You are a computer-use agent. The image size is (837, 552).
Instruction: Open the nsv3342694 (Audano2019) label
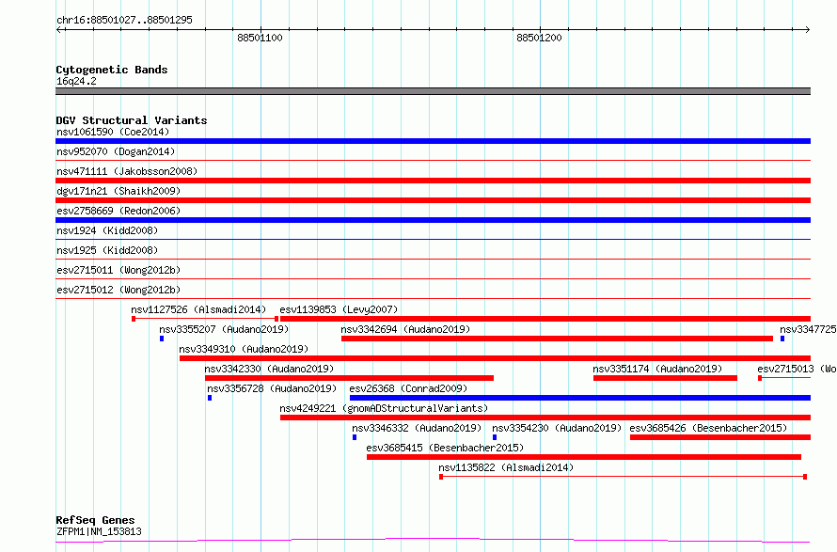[405, 329]
